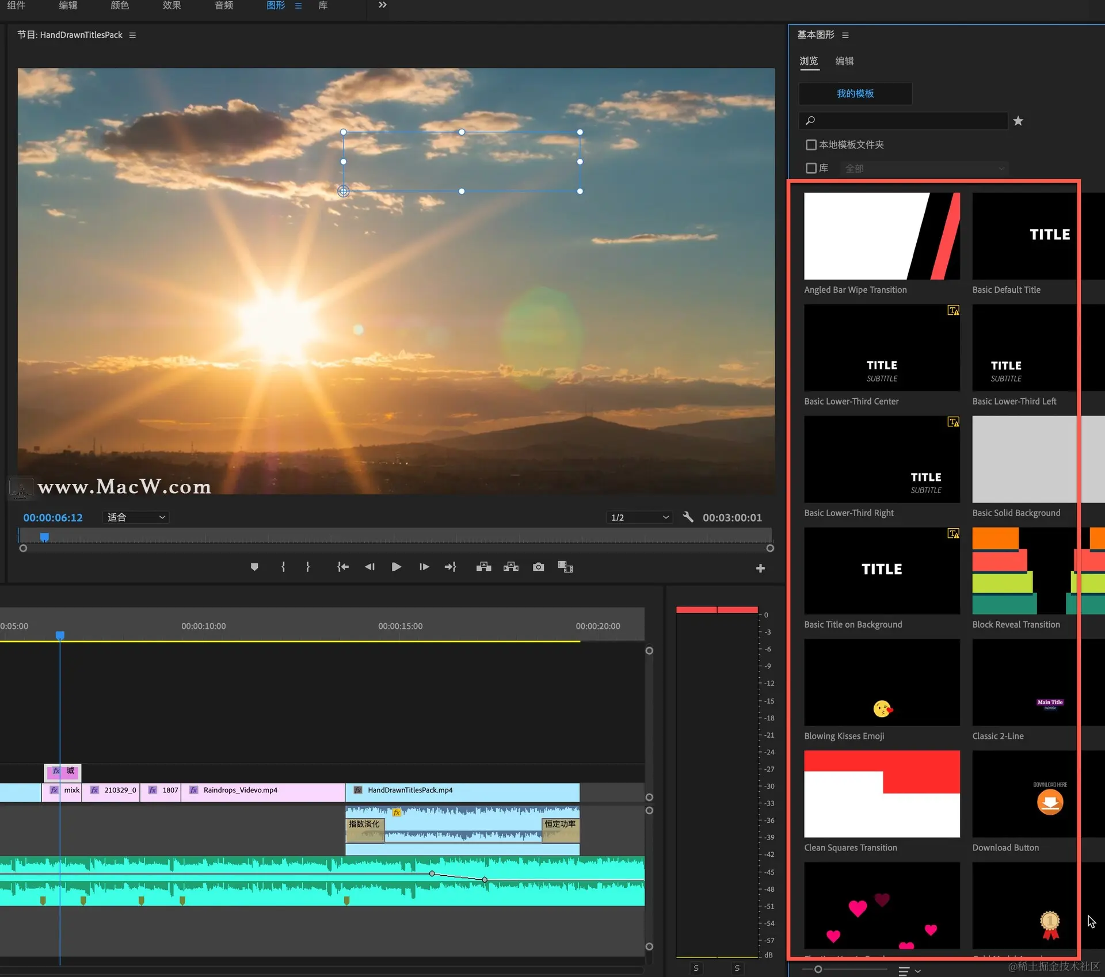Expand the workspace overflow chevron
The image size is (1105, 977).
coord(382,5)
